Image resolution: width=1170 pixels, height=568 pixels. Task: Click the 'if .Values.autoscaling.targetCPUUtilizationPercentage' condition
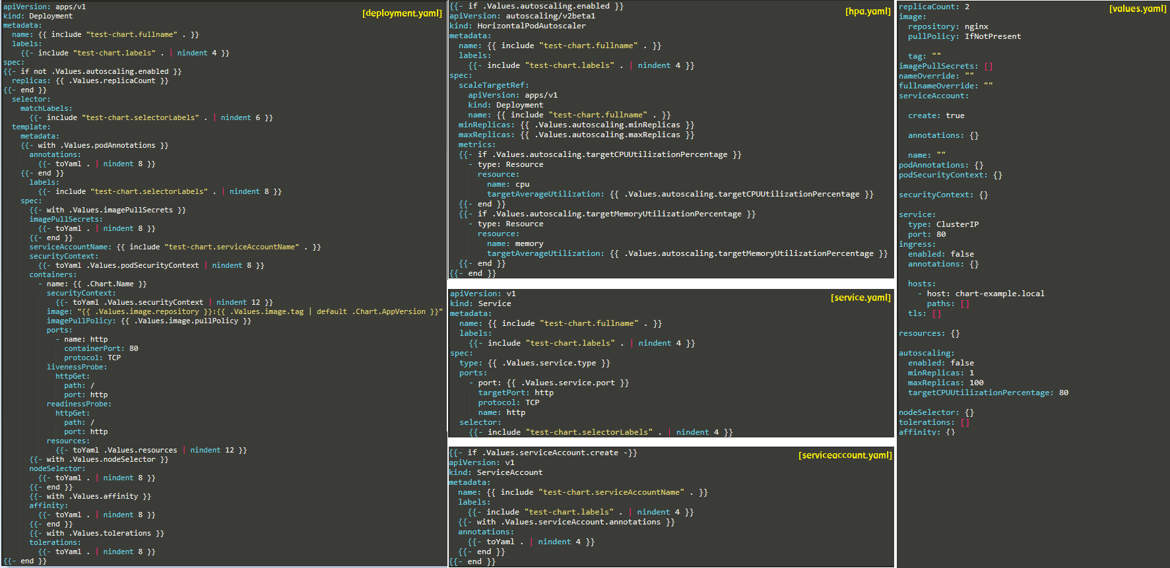pos(600,154)
